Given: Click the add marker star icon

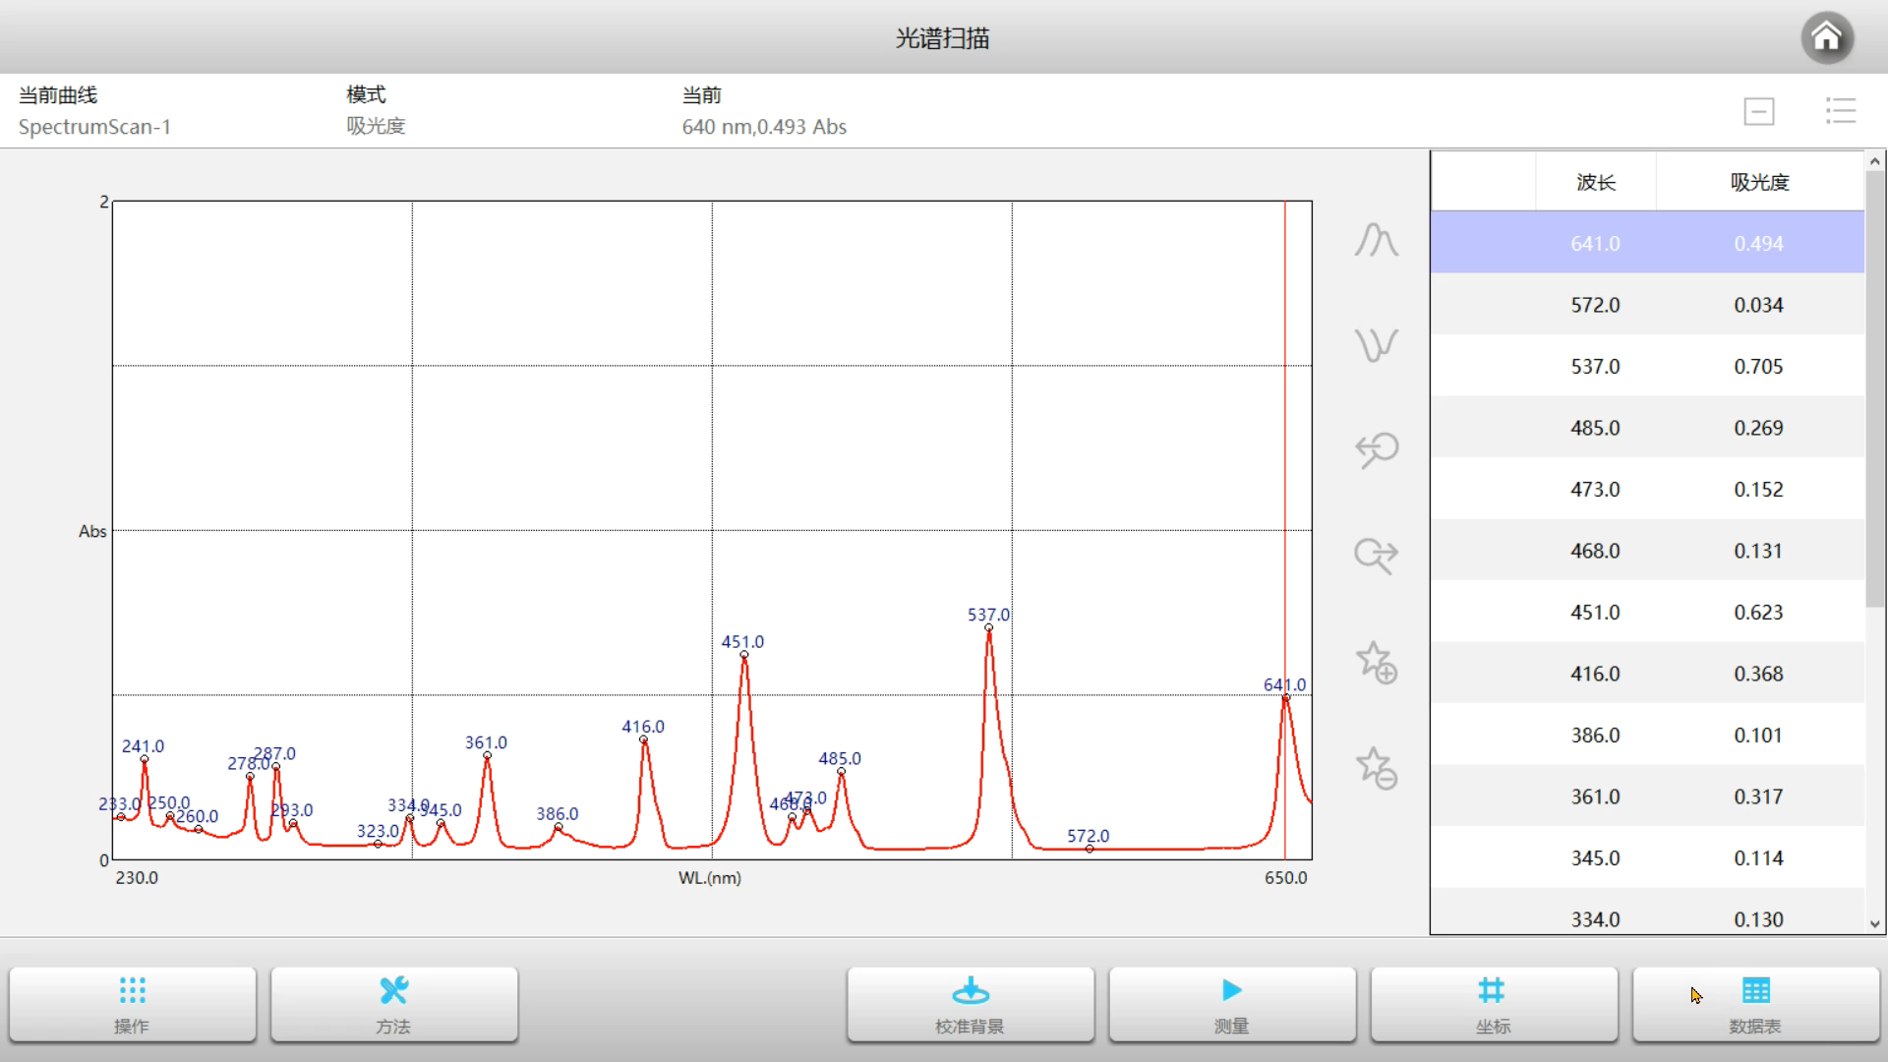Looking at the screenshot, I should (x=1377, y=662).
